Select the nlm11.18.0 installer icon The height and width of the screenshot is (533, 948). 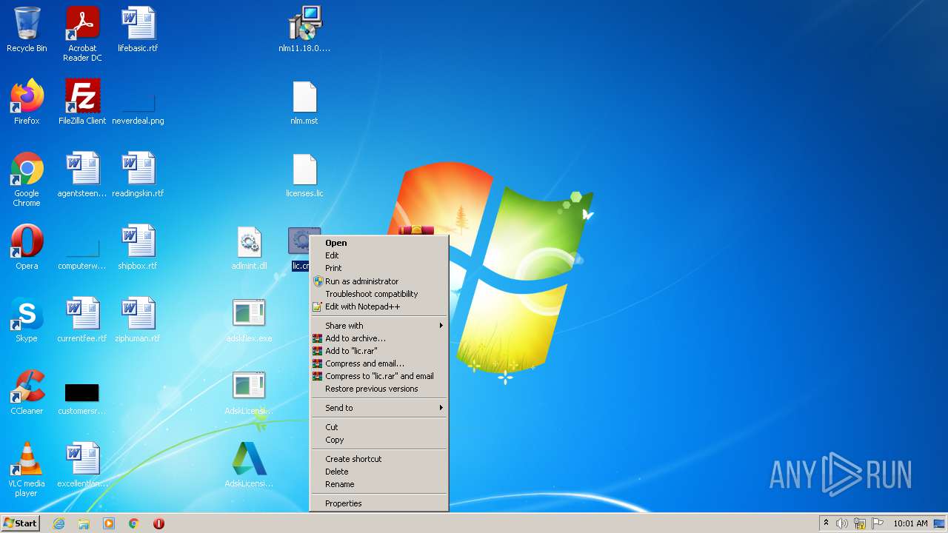coord(304,30)
